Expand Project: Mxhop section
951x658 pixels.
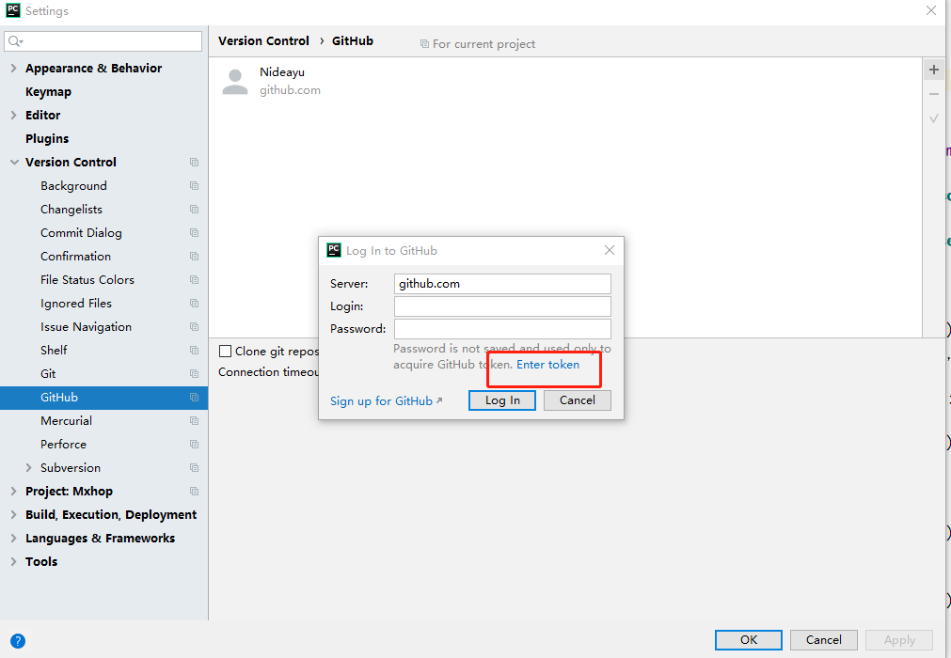(13, 492)
